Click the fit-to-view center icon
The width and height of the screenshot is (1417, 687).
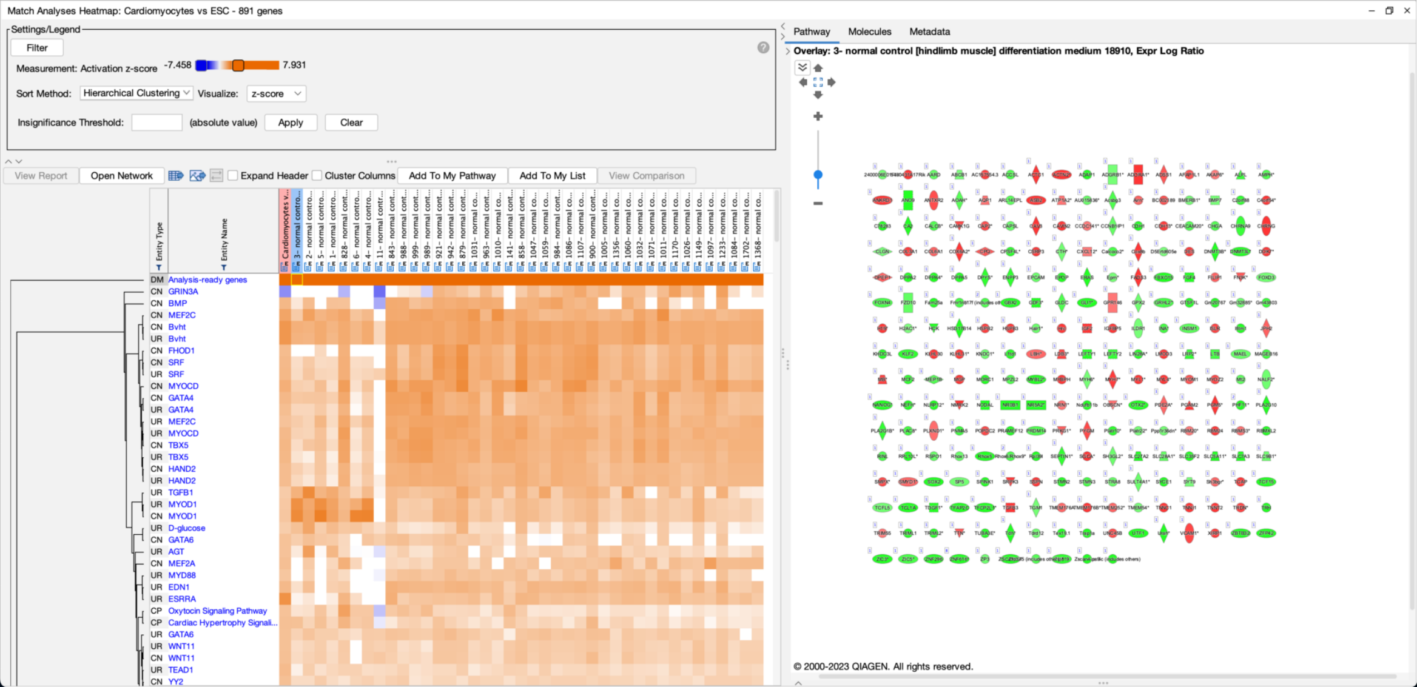click(818, 82)
